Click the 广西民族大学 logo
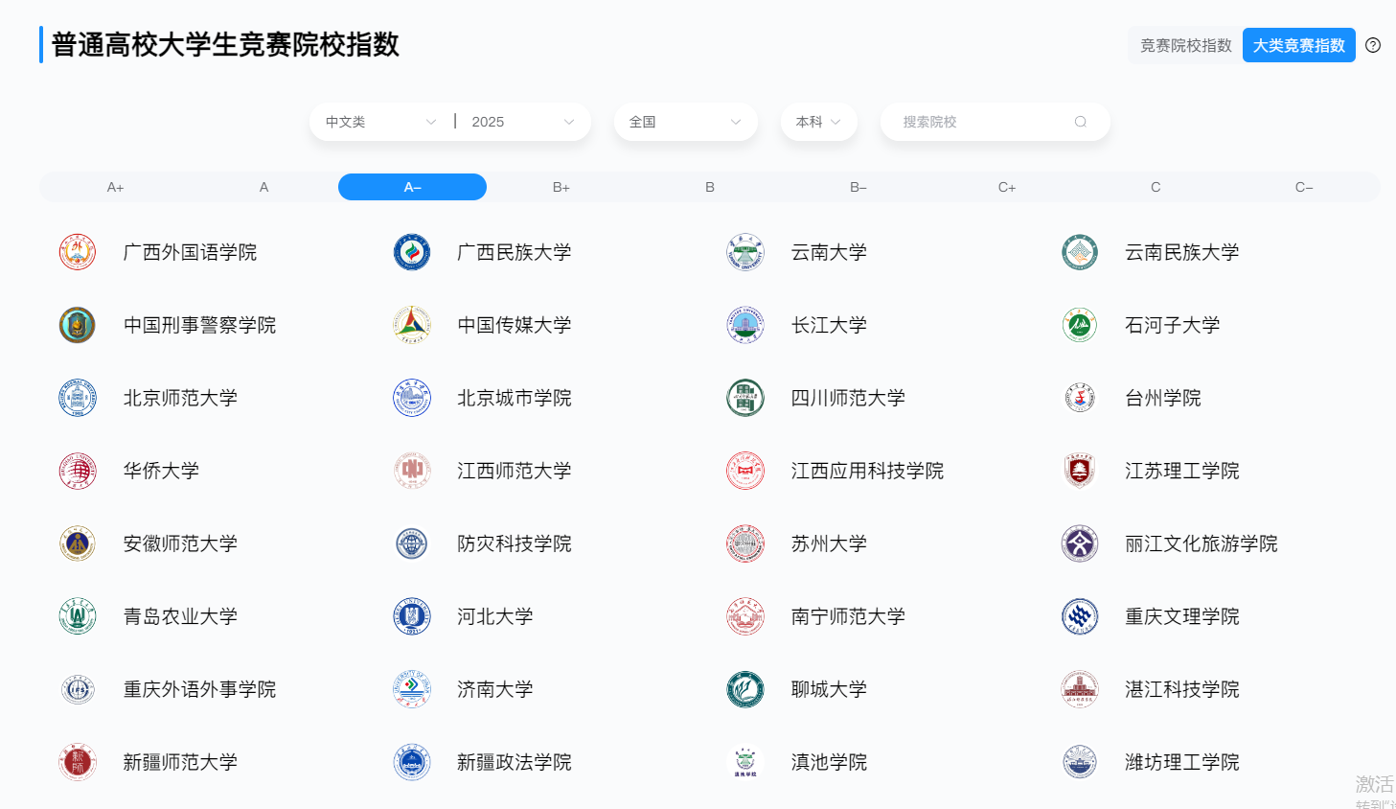Viewport: 1396px width, 809px height. 412,252
